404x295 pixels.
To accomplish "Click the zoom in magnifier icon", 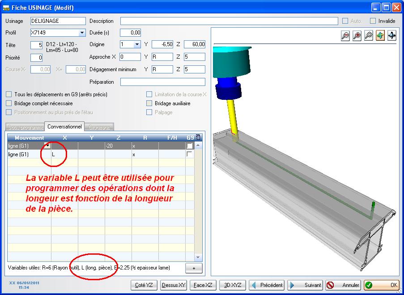I will point(357,35).
